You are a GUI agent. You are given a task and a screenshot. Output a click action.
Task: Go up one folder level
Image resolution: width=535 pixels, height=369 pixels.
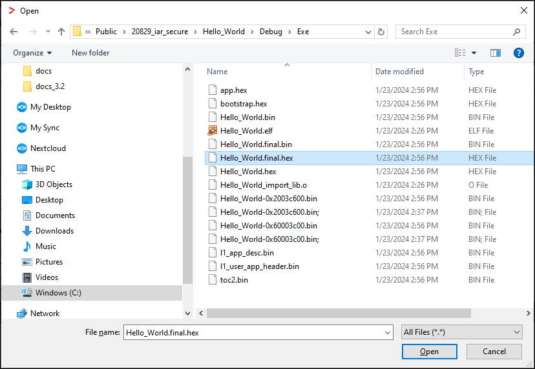tap(61, 32)
